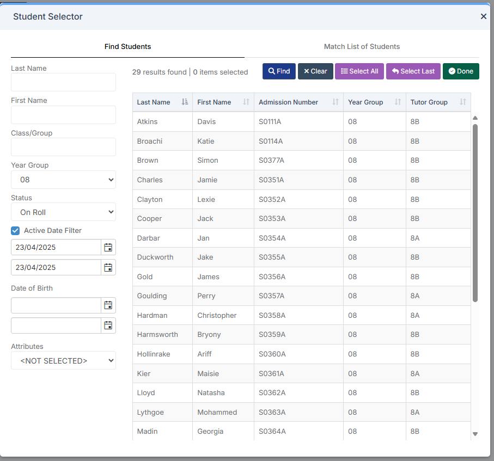The height and width of the screenshot is (461, 494).
Task: Sort by Admission Number sort icon
Action: [336, 102]
